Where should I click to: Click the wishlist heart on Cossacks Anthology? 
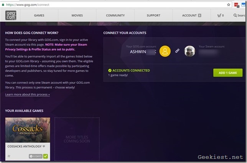(x=43, y=146)
